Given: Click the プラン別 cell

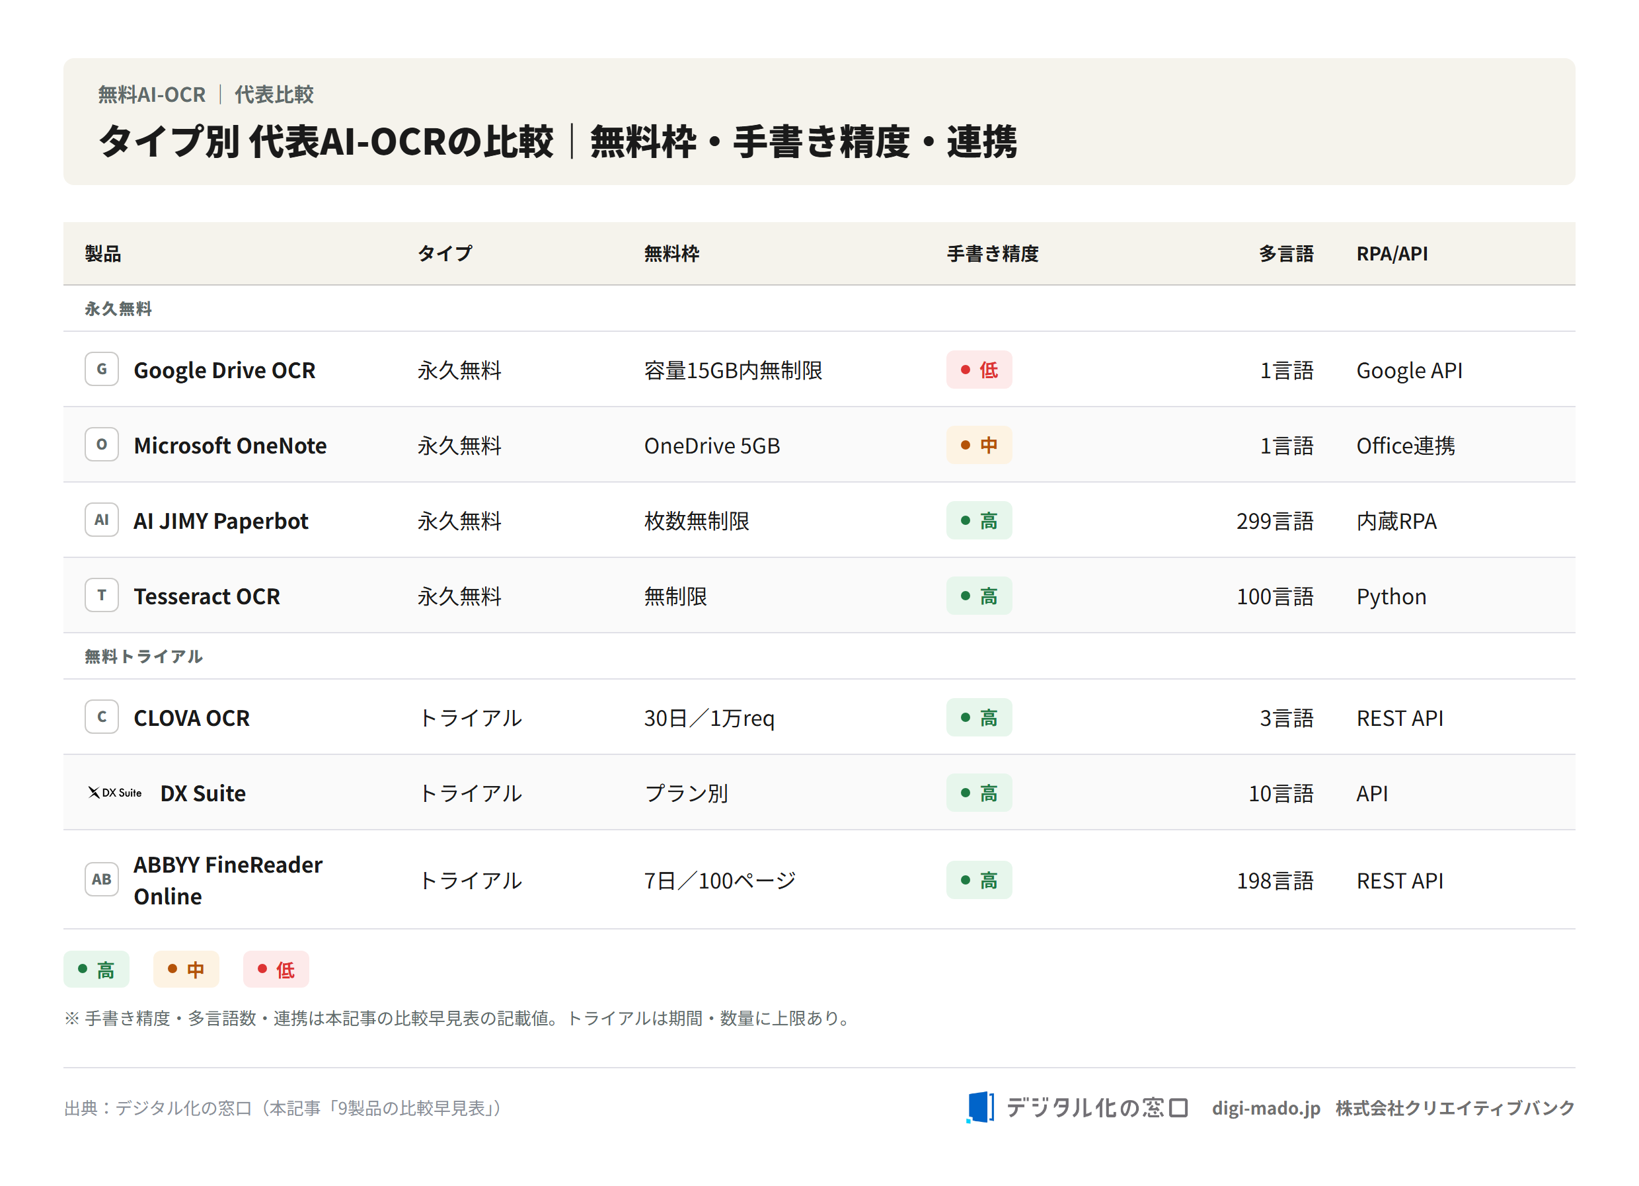Looking at the screenshot, I should tap(686, 793).
